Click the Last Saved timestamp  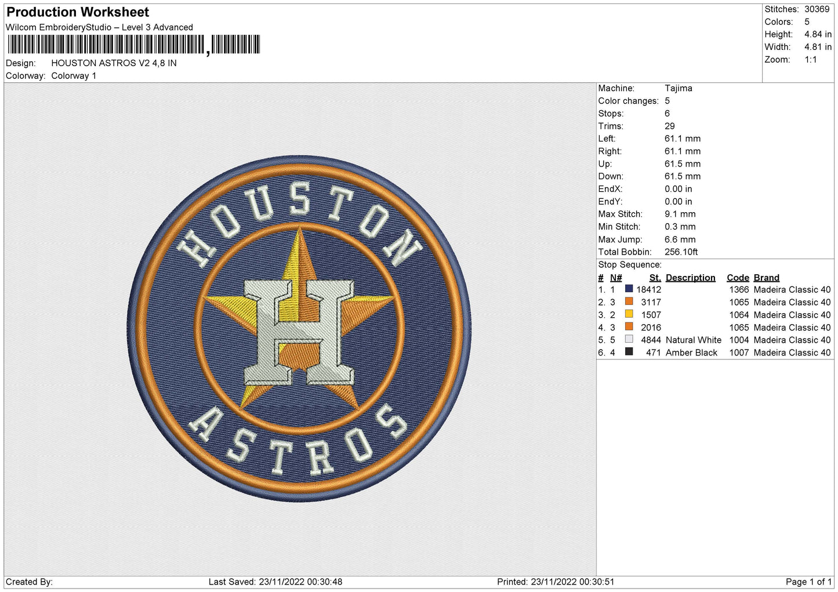point(275,582)
